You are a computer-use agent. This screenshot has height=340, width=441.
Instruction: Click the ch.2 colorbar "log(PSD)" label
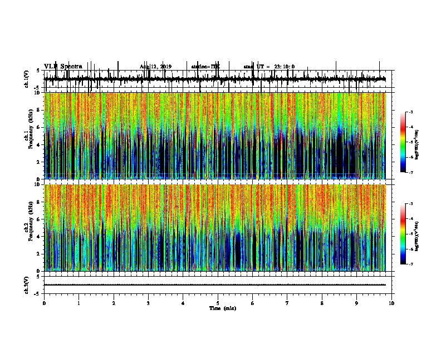416,236
